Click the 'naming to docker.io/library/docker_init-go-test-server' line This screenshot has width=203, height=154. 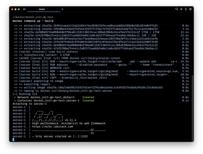pos(63,91)
